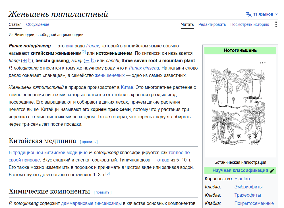Click the Нотогиньшень infobox title

240,51
